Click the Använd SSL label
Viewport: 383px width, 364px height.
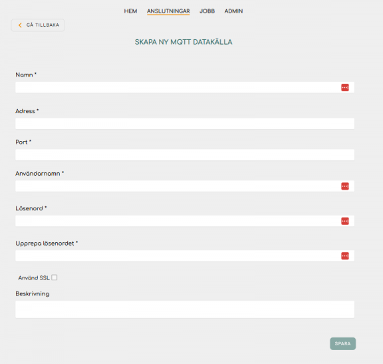[34, 277]
